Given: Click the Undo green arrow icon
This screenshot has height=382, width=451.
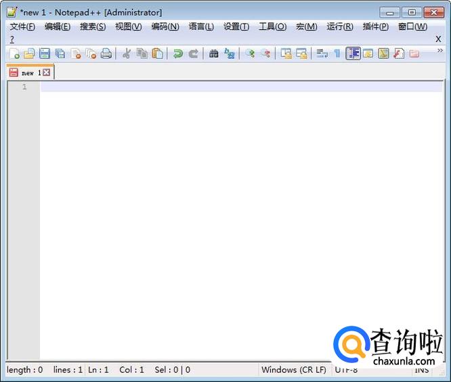Looking at the screenshot, I should coord(177,54).
